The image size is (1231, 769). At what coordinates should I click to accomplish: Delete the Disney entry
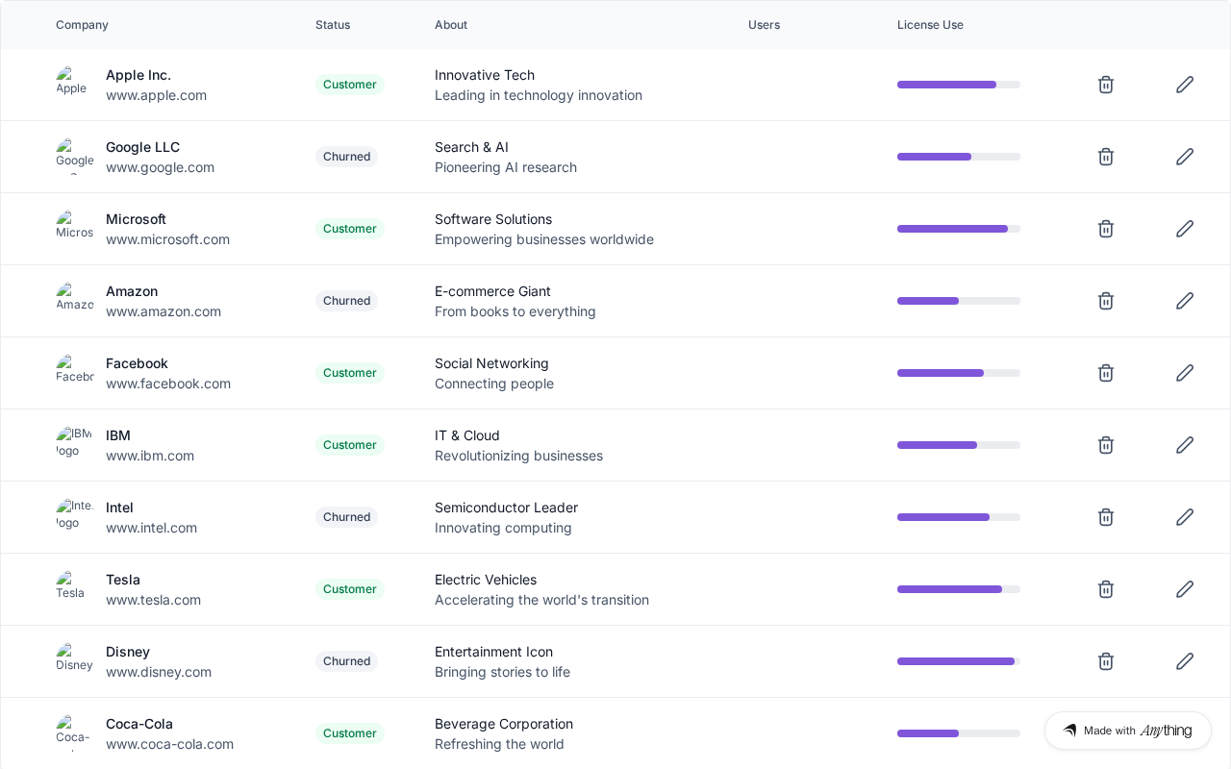click(x=1106, y=661)
